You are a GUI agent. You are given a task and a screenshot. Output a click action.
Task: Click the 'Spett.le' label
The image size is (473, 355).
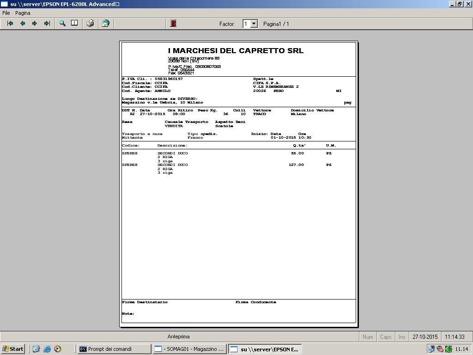coord(263,79)
